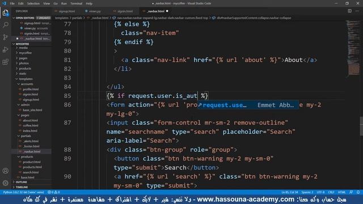Open the notifications bell in status bar
This screenshot has height=204, width=363.
[x=358, y=192]
